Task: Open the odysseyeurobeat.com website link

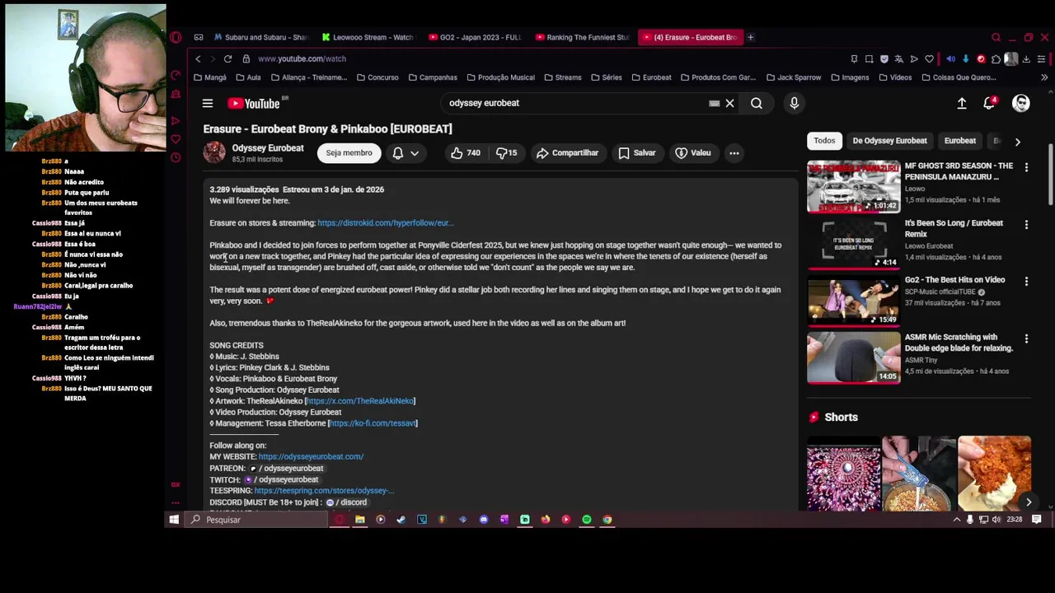Action: pos(311,456)
